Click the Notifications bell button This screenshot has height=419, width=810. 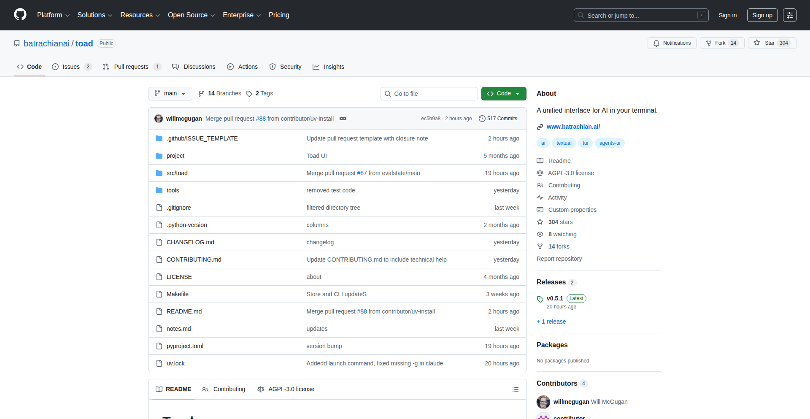coord(672,43)
